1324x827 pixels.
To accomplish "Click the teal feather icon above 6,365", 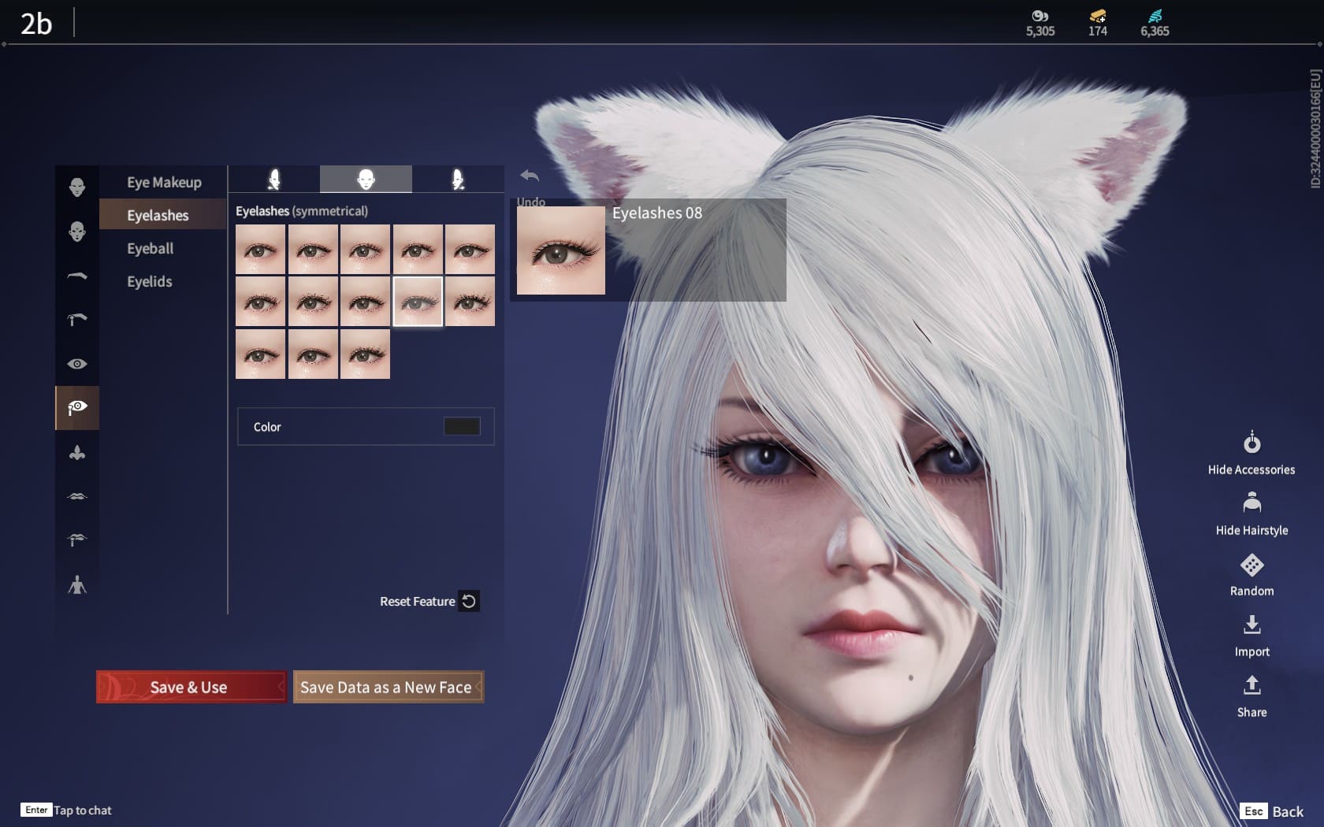I will (1155, 16).
